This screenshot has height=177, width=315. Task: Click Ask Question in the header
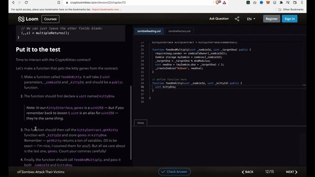pyautogui.click(x=219, y=19)
